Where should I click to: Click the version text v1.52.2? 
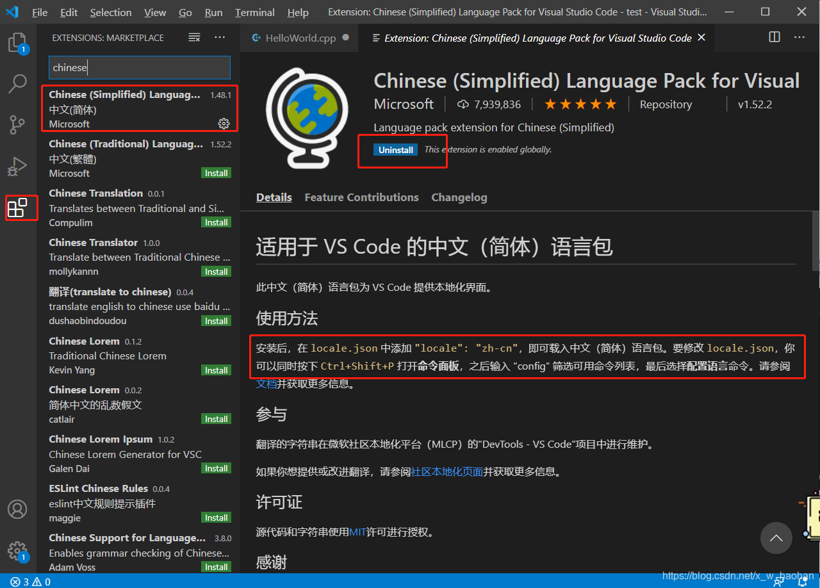click(755, 104)
